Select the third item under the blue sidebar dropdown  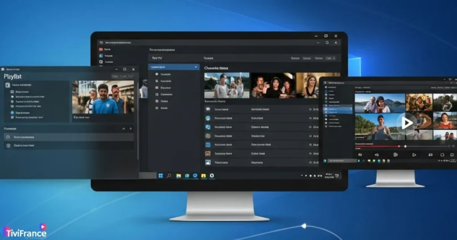tap(163, 88)
